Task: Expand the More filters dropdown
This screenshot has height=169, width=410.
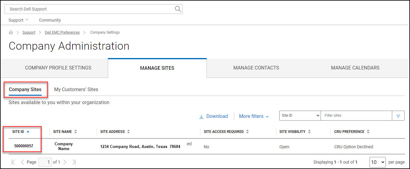Action: point(254,116)
